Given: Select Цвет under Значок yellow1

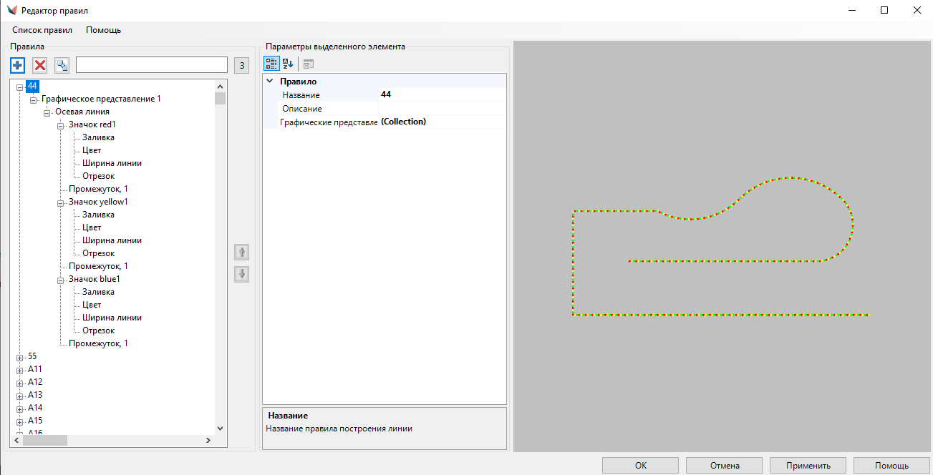Looking at the screenshot, I should point(92,227).
